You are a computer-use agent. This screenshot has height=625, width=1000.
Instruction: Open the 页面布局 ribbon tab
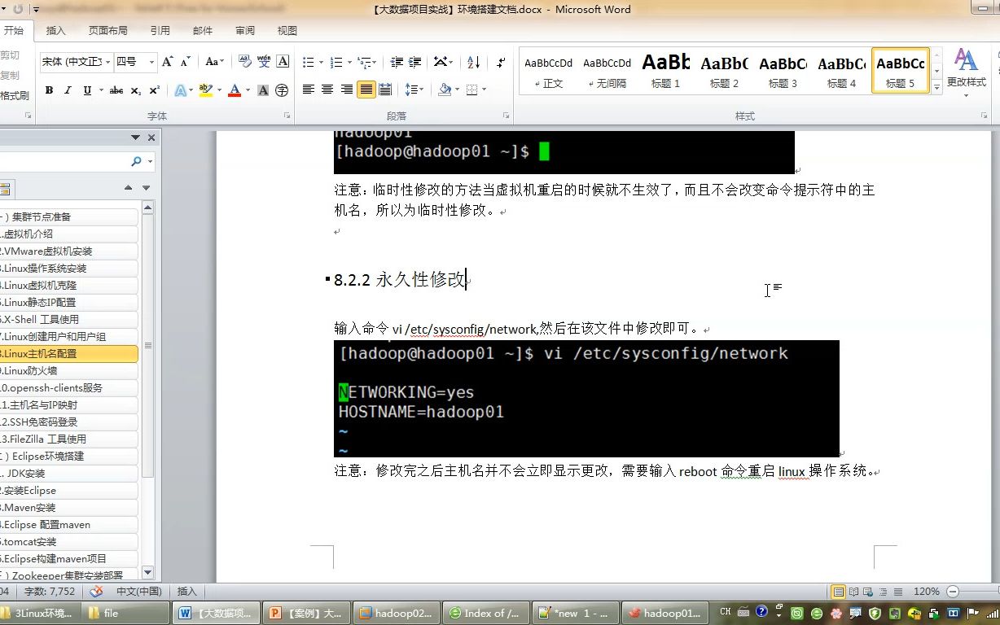(107, 31)
